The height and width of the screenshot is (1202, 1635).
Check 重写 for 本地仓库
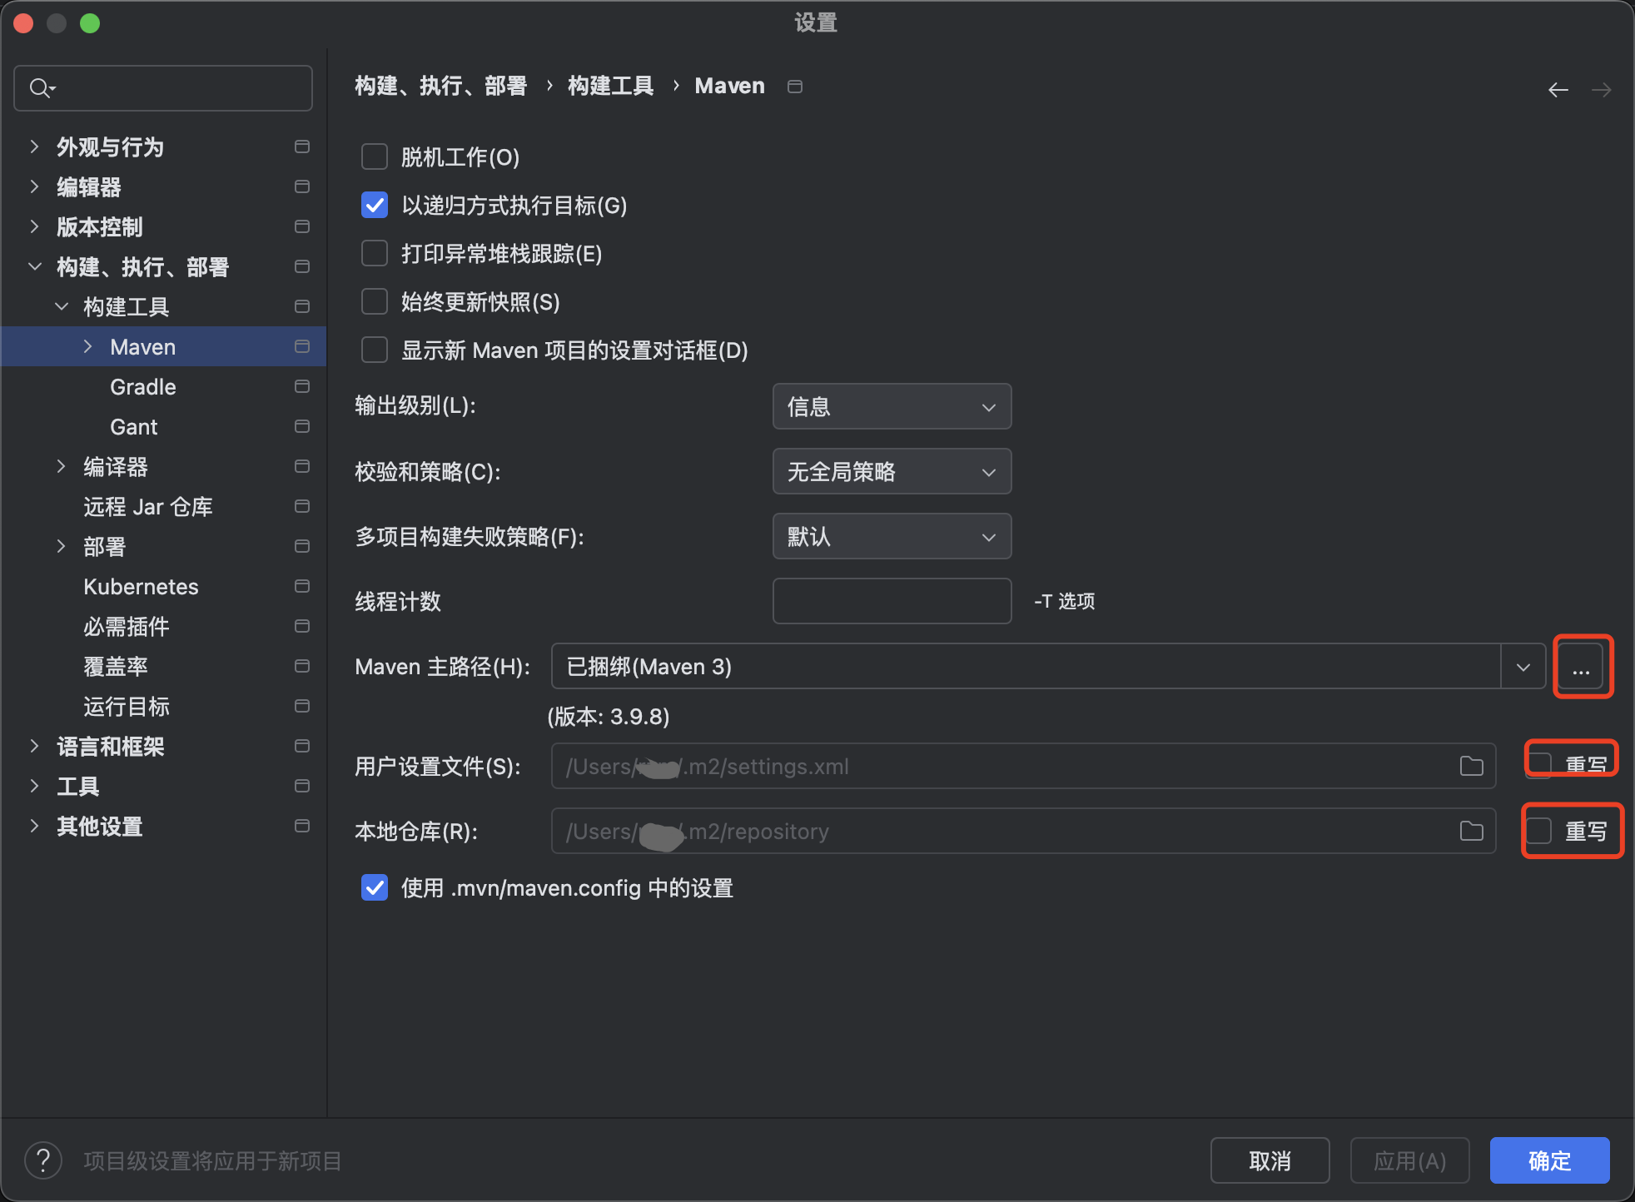click(1539, 830)
